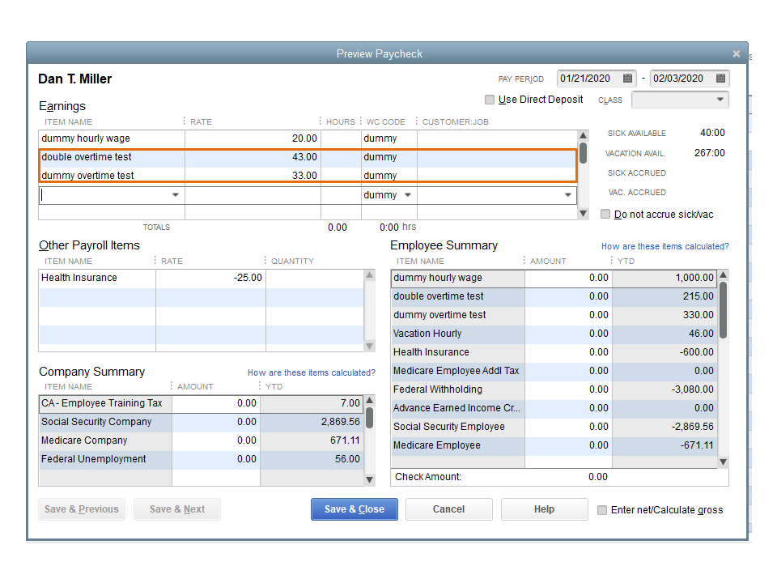
Task: Click the Check Amount 0.00 value
Action: [x=597, y=477]
